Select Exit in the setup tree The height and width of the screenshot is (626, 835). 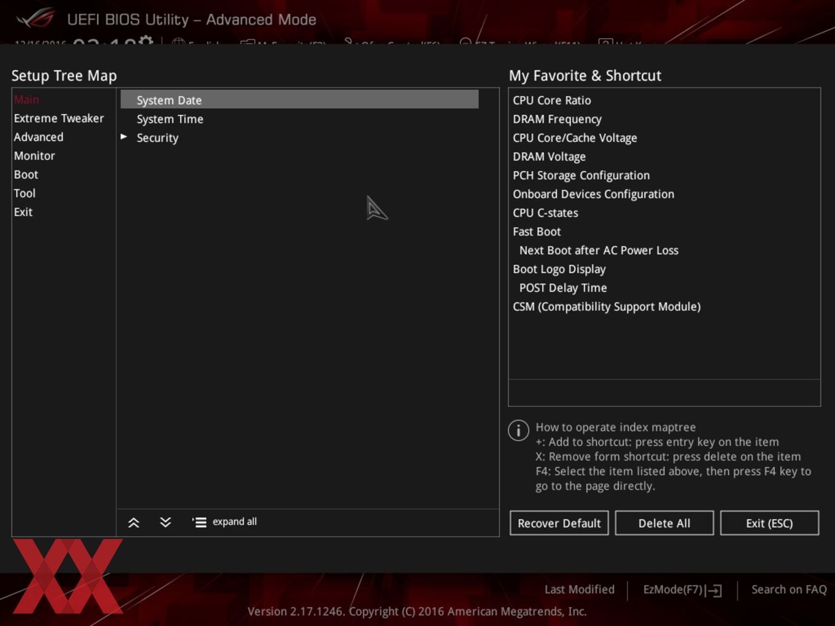[x=23, y=212]
